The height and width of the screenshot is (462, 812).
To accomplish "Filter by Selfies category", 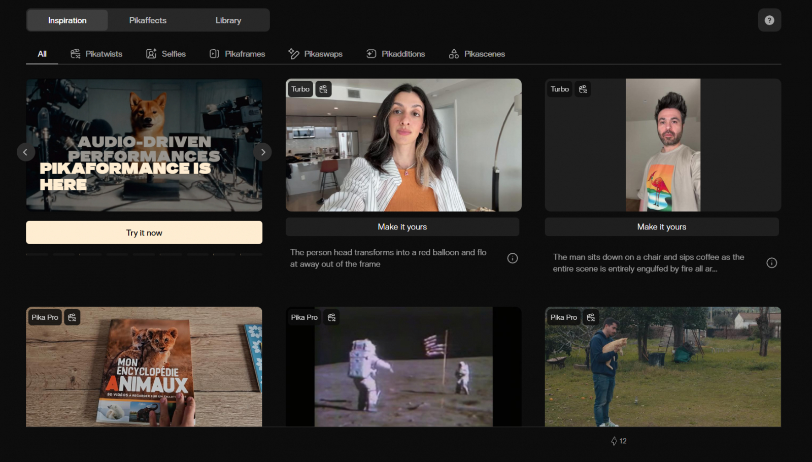I will [166, 54].
